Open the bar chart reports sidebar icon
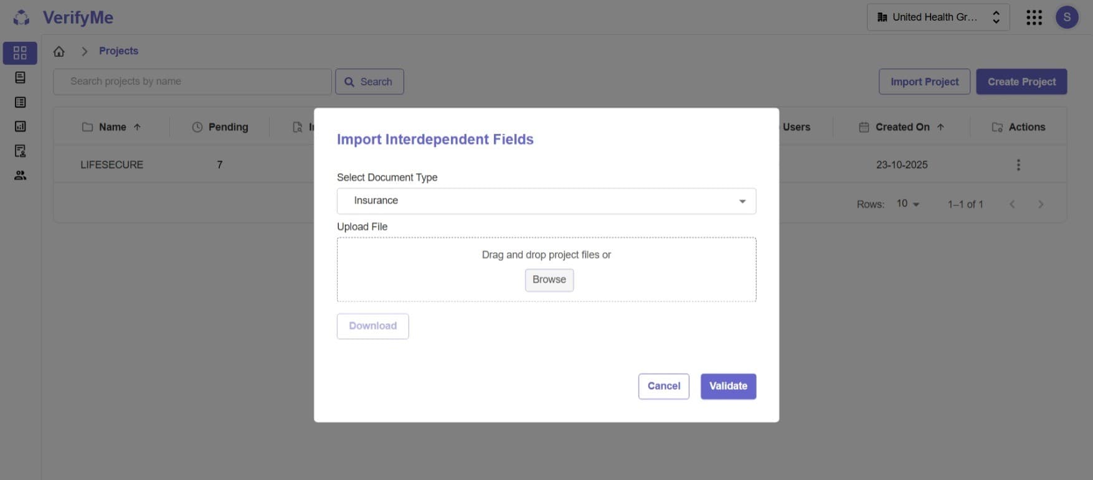Viewport: 1093px width, 480px height. (x=20, y=126)
